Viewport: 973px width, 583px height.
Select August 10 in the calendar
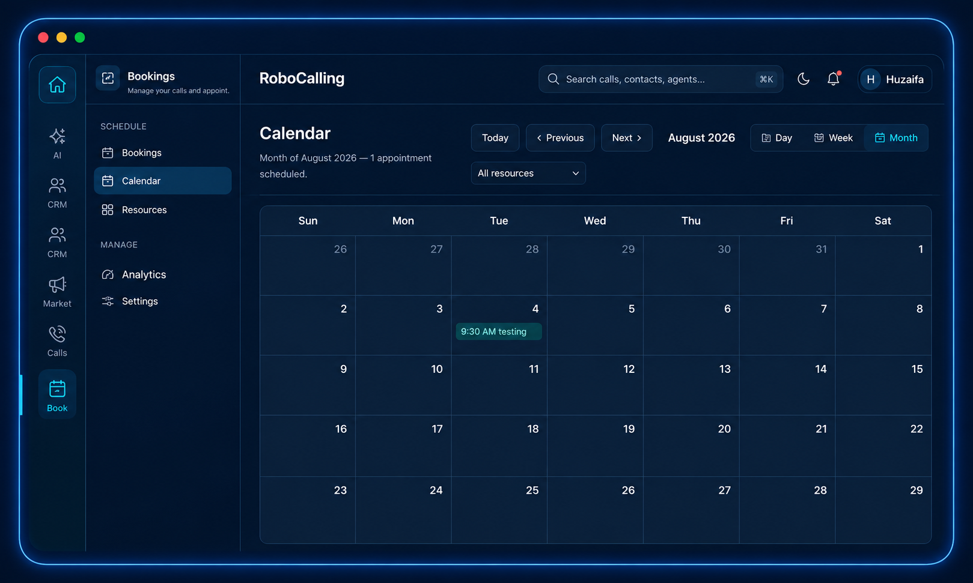click(x=403, y=385)
